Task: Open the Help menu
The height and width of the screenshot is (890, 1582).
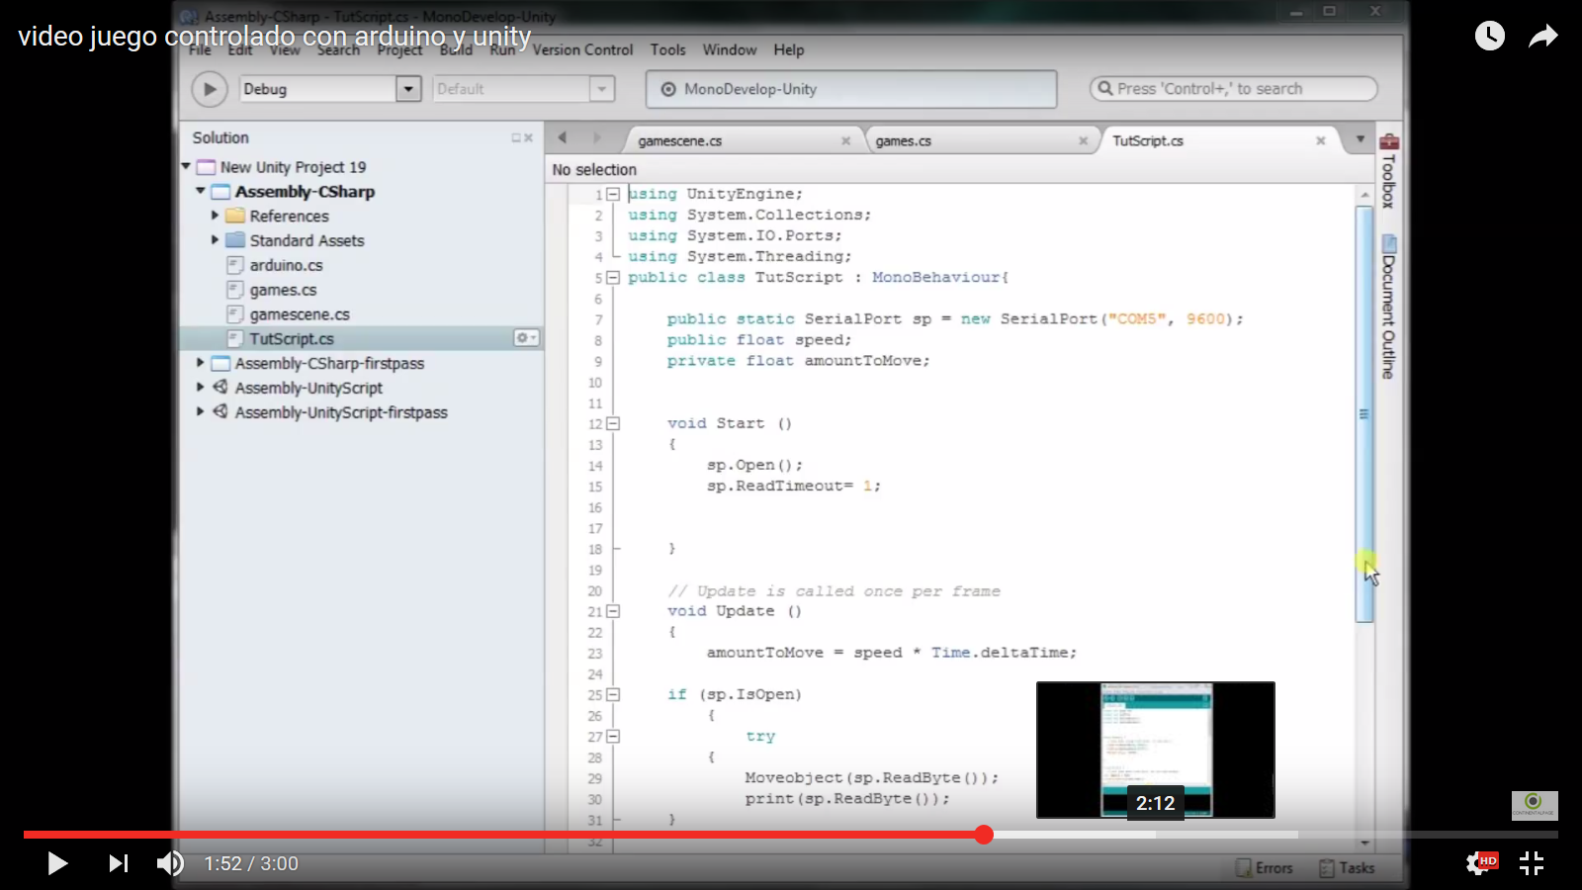Action: point(789,49)
